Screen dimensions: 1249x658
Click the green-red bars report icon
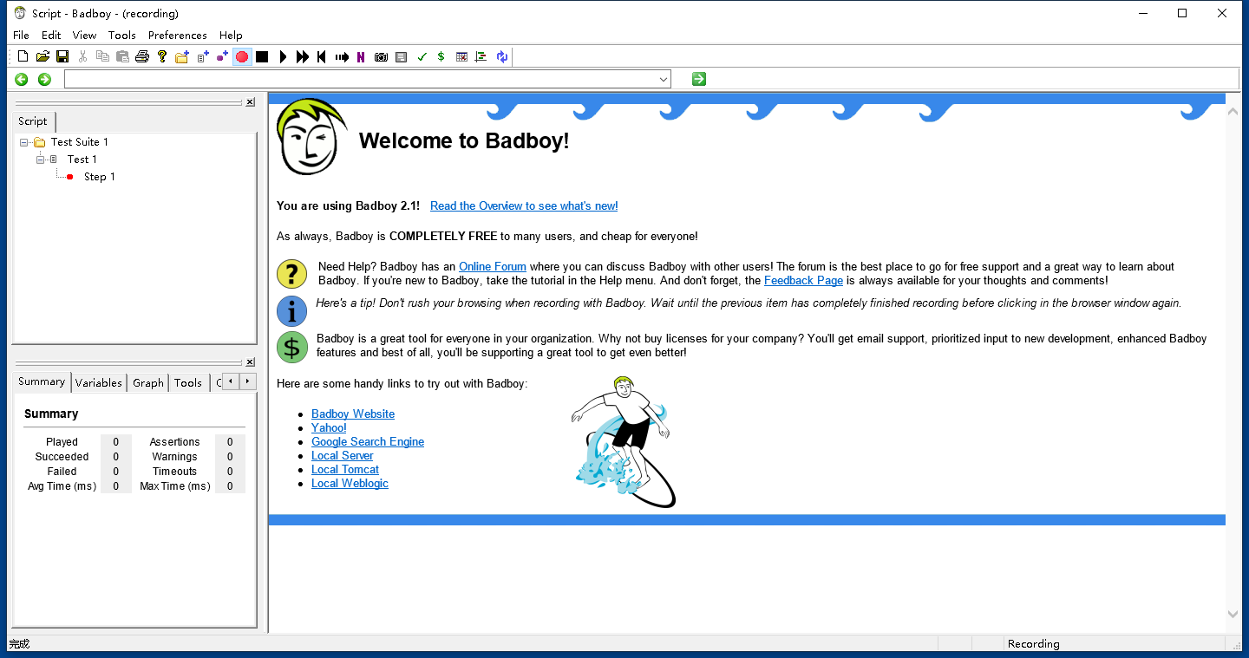coord(481,57)
